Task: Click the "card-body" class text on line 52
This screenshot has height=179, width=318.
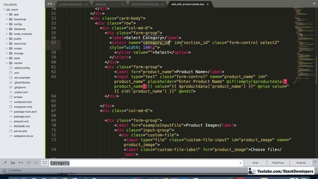Action: coord(130,18)
